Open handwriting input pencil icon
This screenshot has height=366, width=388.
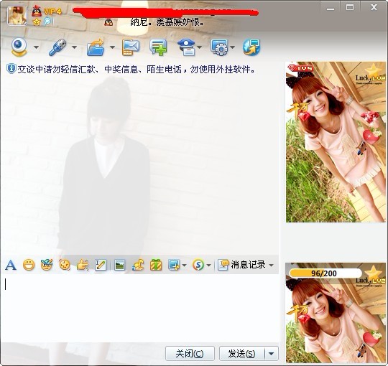click(101, 266)
